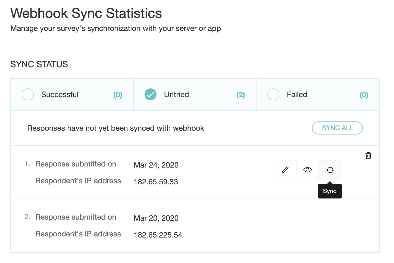Viewport: 394px width, 263px height.
Task: Switch to the Failed status tab label
Action: (297, 94)
